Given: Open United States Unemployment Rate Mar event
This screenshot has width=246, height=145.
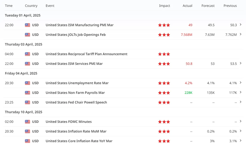Looking at the screenshot, I should (77, 83).
